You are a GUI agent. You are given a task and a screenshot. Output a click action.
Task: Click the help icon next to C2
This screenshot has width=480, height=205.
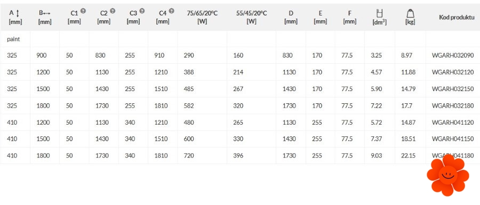pyautogui.click(x=113, y=11)
